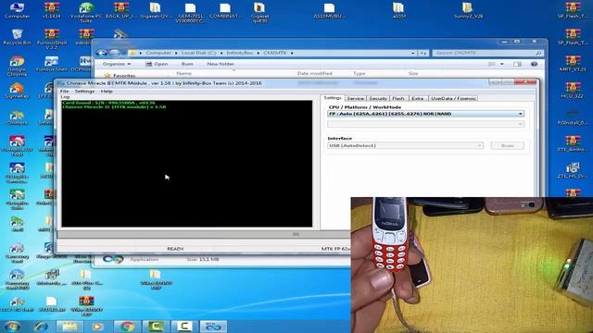Switch to the Extra tab
Viewport: 593px width, 333px height.
418,99
